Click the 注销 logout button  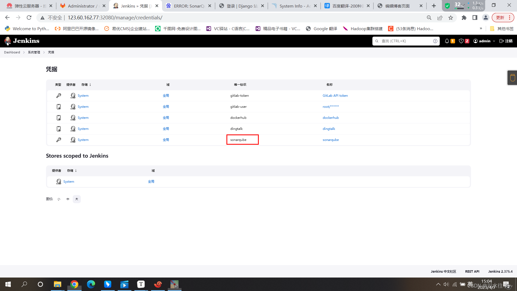click(506, 41)
